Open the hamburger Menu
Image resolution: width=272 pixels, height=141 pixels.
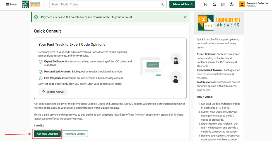[x=11, y=4]
